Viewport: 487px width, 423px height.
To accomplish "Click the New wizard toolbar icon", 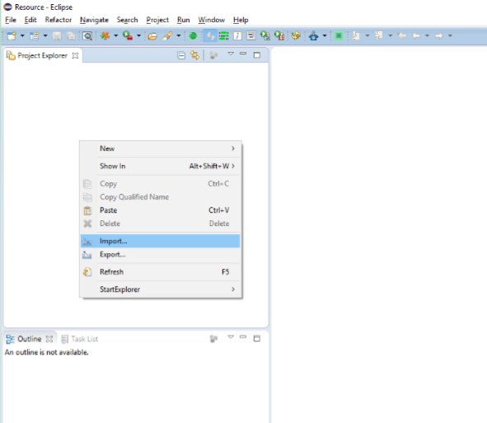I will pyautogui.click(x=12, y=36).
